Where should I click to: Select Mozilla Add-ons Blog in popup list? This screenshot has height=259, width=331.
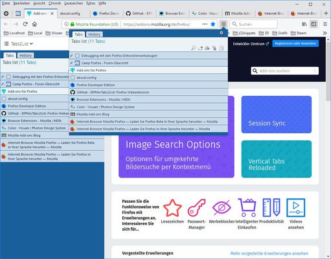coord(148,114)
